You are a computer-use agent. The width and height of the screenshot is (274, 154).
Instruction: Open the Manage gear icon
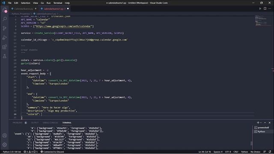5,145
